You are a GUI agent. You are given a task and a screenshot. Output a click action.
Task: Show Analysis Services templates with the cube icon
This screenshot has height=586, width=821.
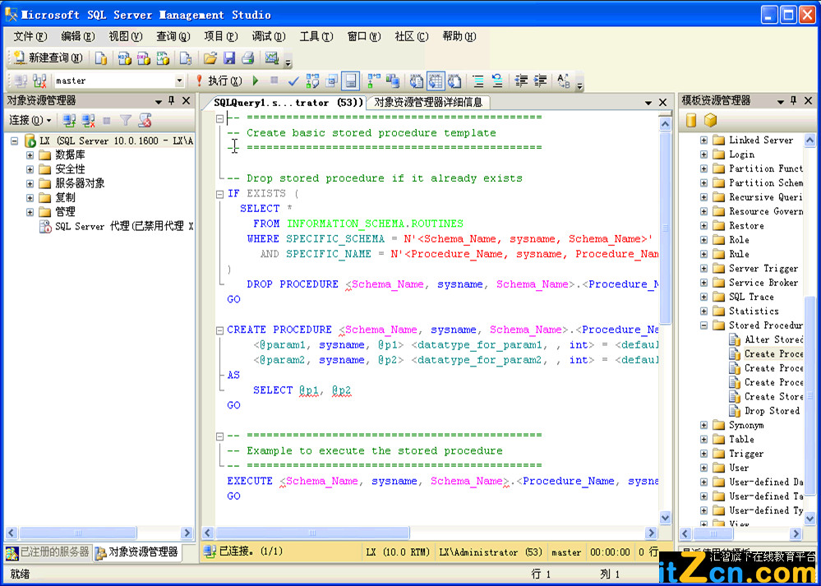[710, 121]
